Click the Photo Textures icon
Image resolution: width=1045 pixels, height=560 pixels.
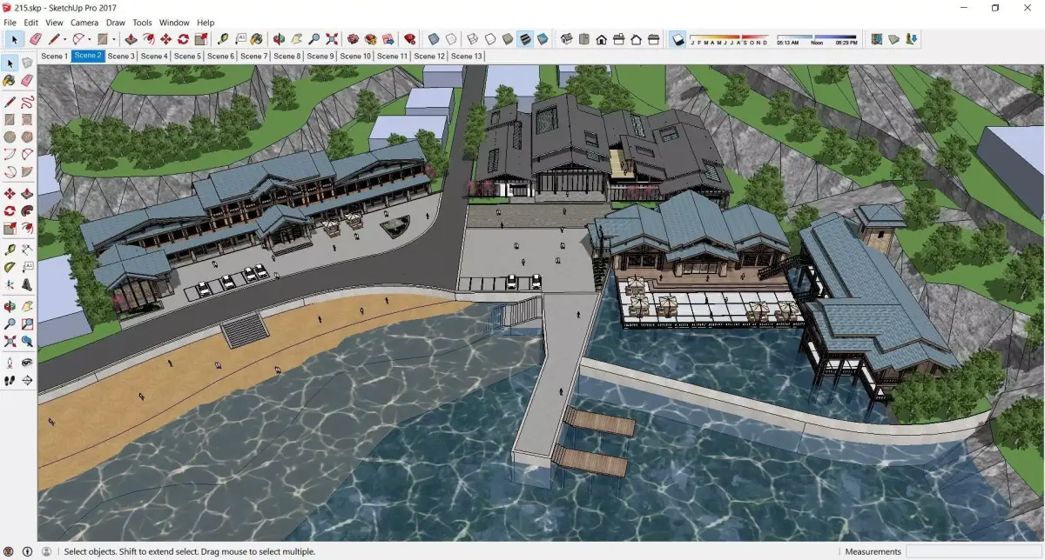pyautogui.click(x=910, y=39)
